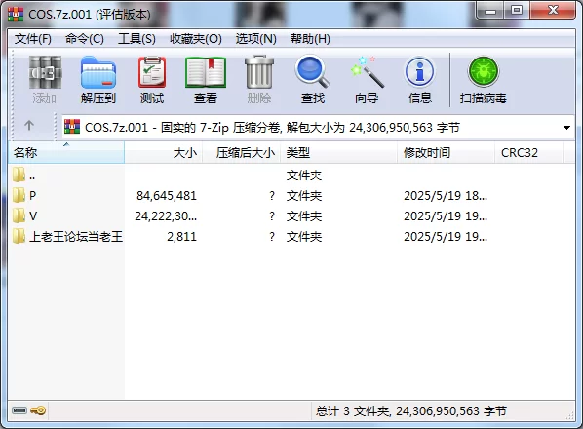Sort list by 名称 column header
The image size is (583, 429).
click(66, 152)
